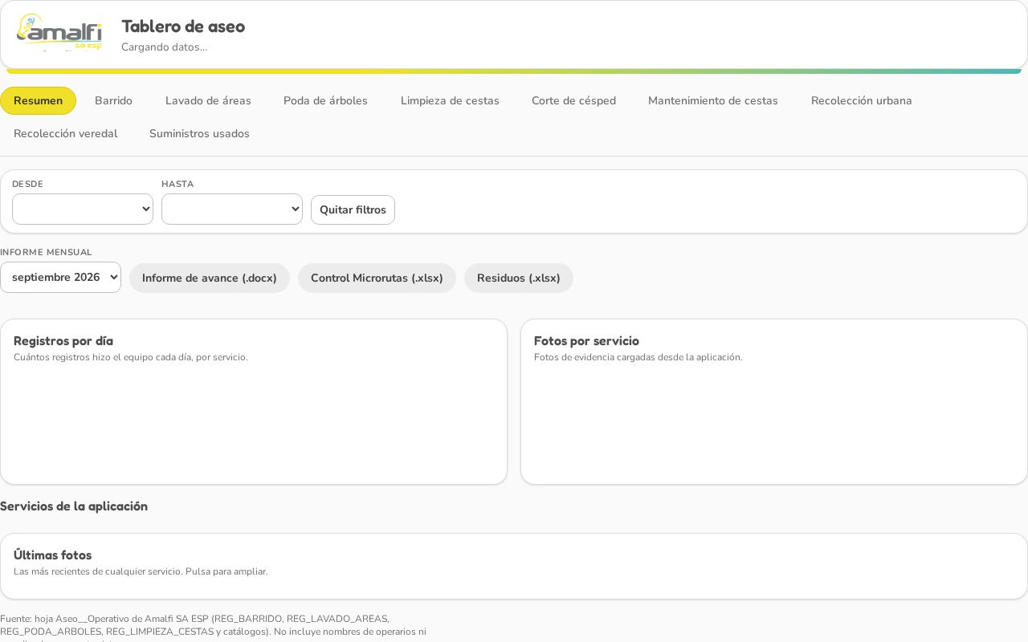Viewport: 1028px width, 642px height.
Task: Click the 'Fotos de evidencia cargadas' description
Action: point(638,357)
